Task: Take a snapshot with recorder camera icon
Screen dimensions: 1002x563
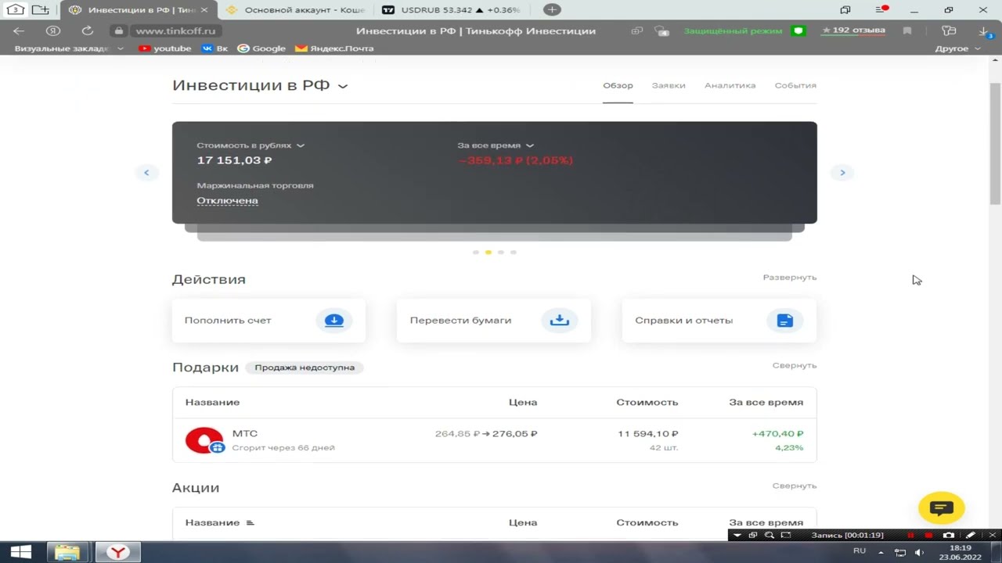Action: pos(949,535)
